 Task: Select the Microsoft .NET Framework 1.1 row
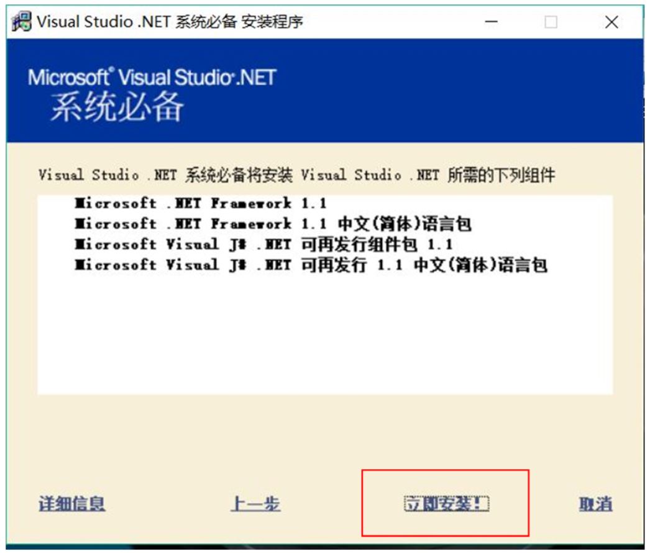click(x=201, y=203)
